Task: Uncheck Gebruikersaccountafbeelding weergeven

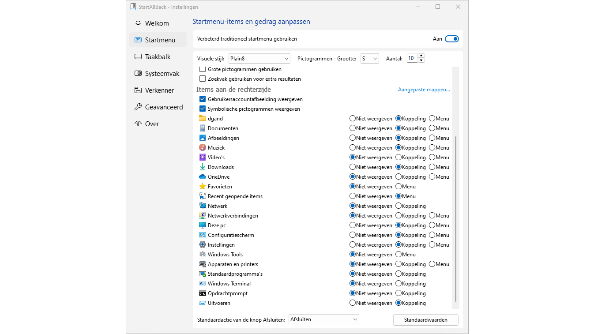Action: [203, 99]
